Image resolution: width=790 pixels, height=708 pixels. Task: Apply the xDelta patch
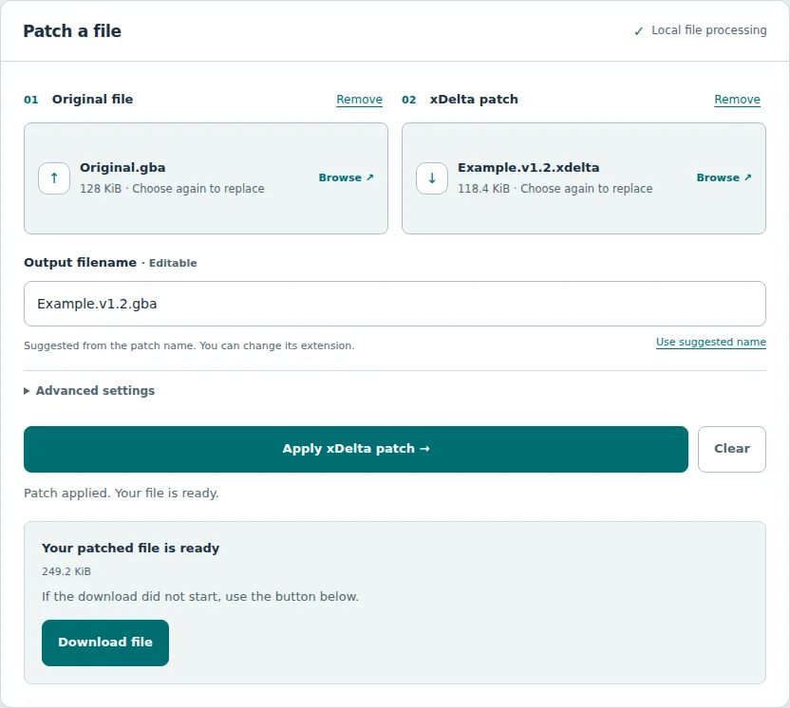click(356, 449)
